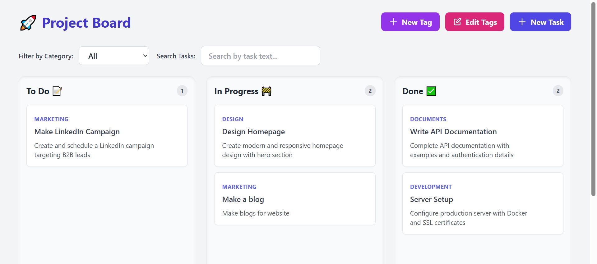Click the plus icon on New Task

522,22
